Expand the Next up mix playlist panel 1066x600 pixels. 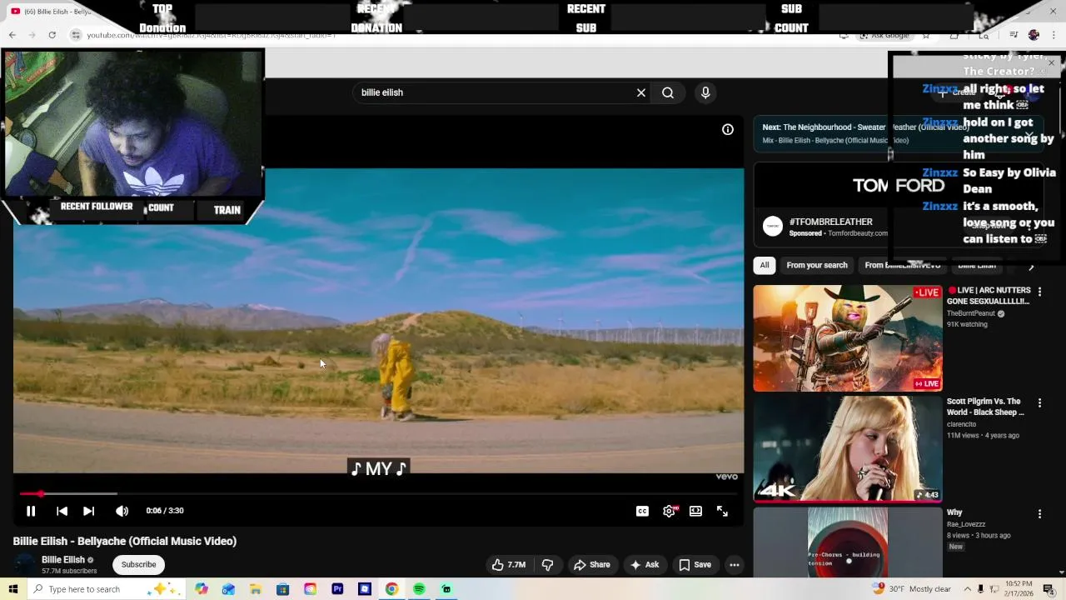[x=1029, y=134]
